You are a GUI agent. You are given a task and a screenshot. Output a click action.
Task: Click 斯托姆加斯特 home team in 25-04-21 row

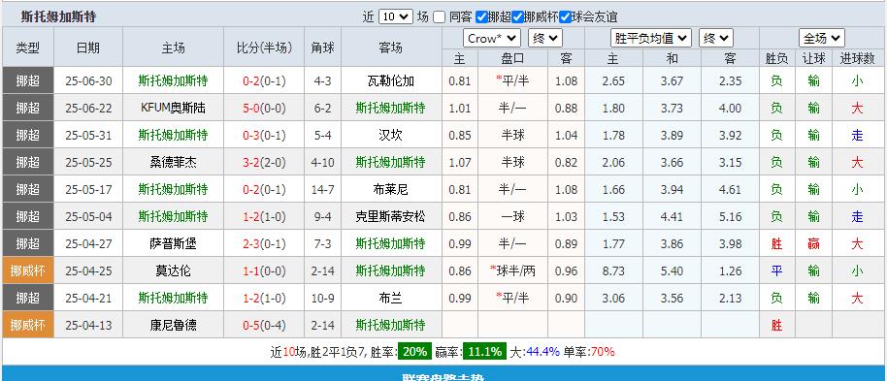(173, 298)
